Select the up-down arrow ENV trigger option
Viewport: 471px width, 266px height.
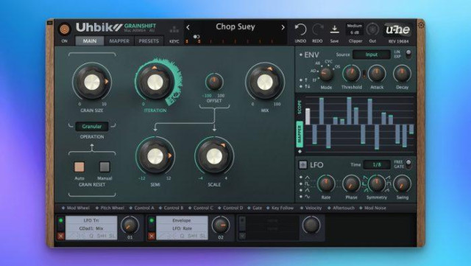click(305, 86)
